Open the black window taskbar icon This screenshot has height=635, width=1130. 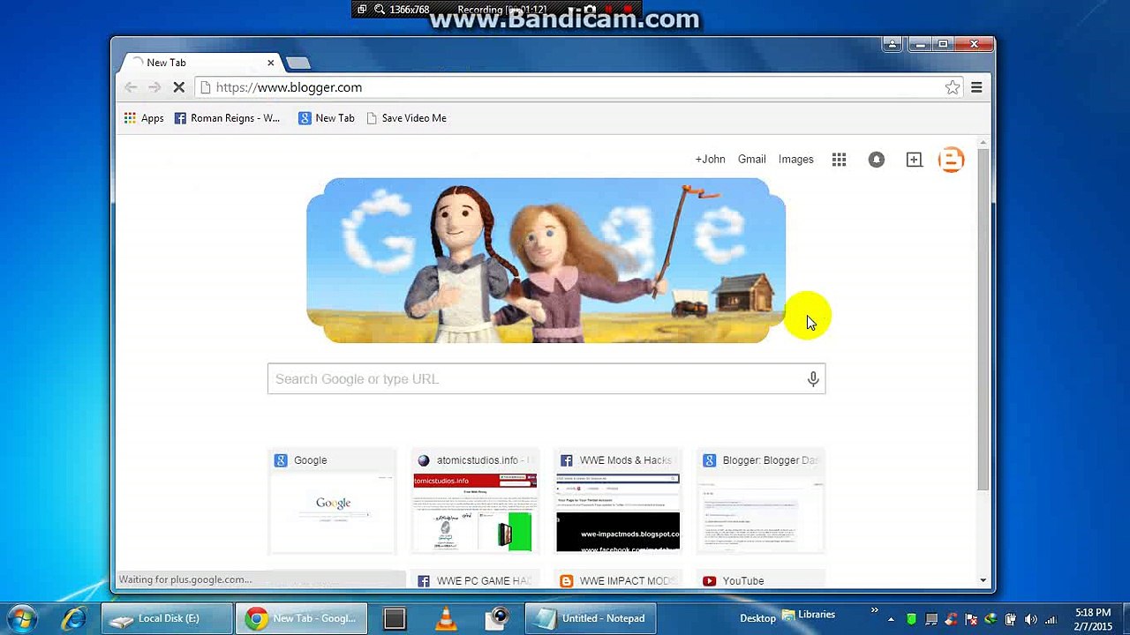[395, 618]
